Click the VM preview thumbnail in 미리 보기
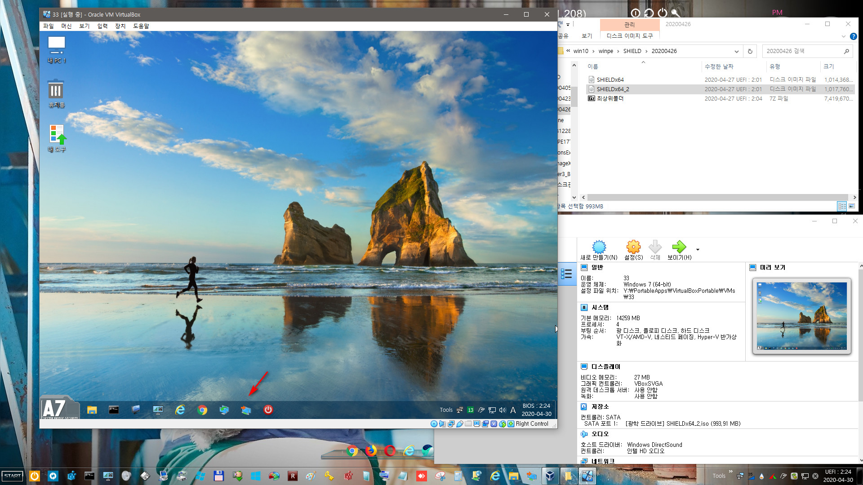This screenshot has height=485, width=863. tap(802, 316)
